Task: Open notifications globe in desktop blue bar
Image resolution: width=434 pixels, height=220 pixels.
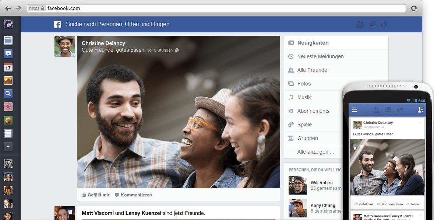Action: pyautogui.click(x=383, y=24)
